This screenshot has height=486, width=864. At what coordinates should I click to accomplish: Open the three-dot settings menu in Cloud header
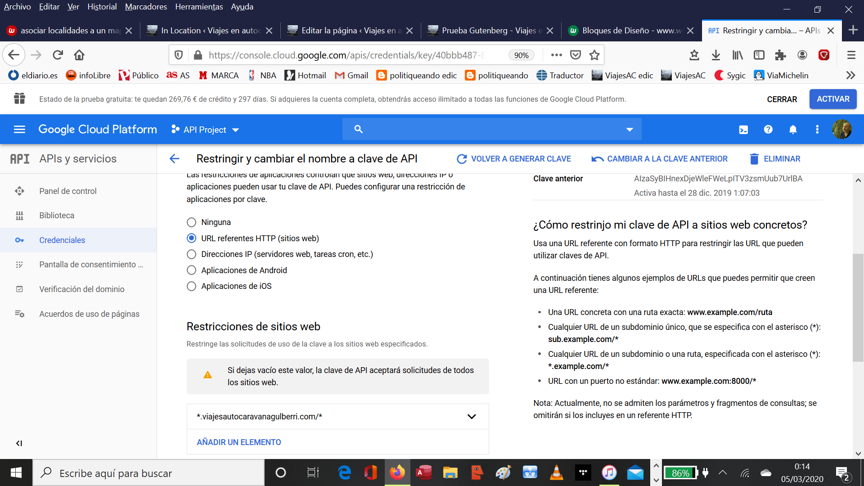tap(817, 130)
